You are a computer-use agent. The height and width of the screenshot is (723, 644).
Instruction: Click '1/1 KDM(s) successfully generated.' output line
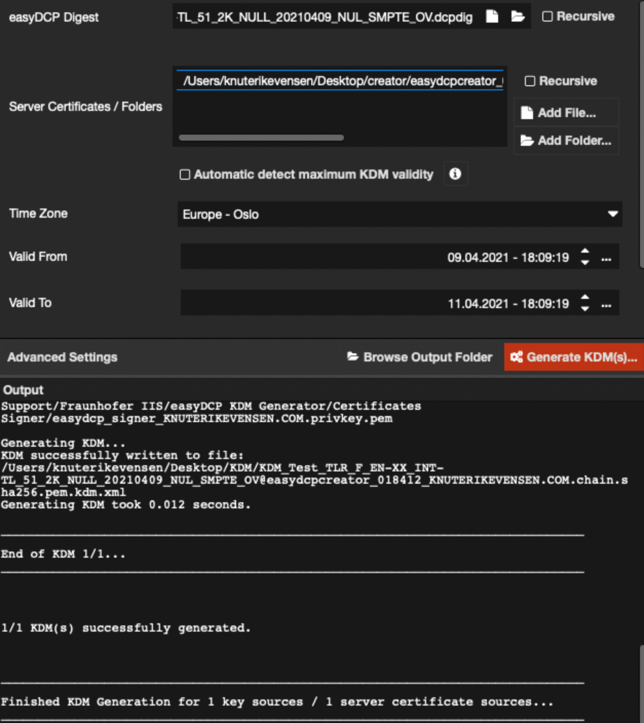126,628
